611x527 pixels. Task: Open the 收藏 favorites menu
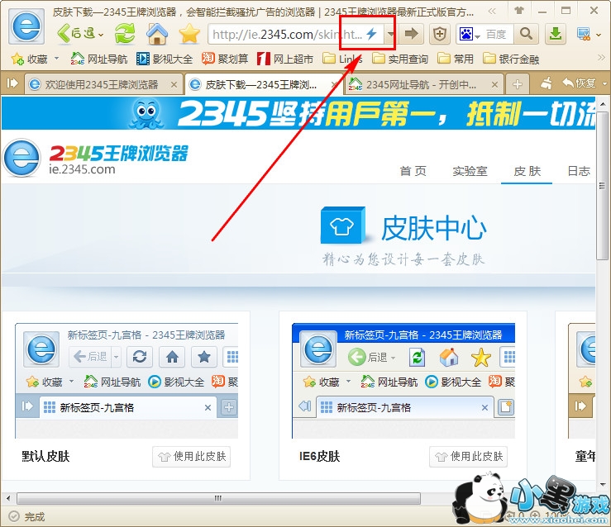pyautogui.click(x=30, y=59)
